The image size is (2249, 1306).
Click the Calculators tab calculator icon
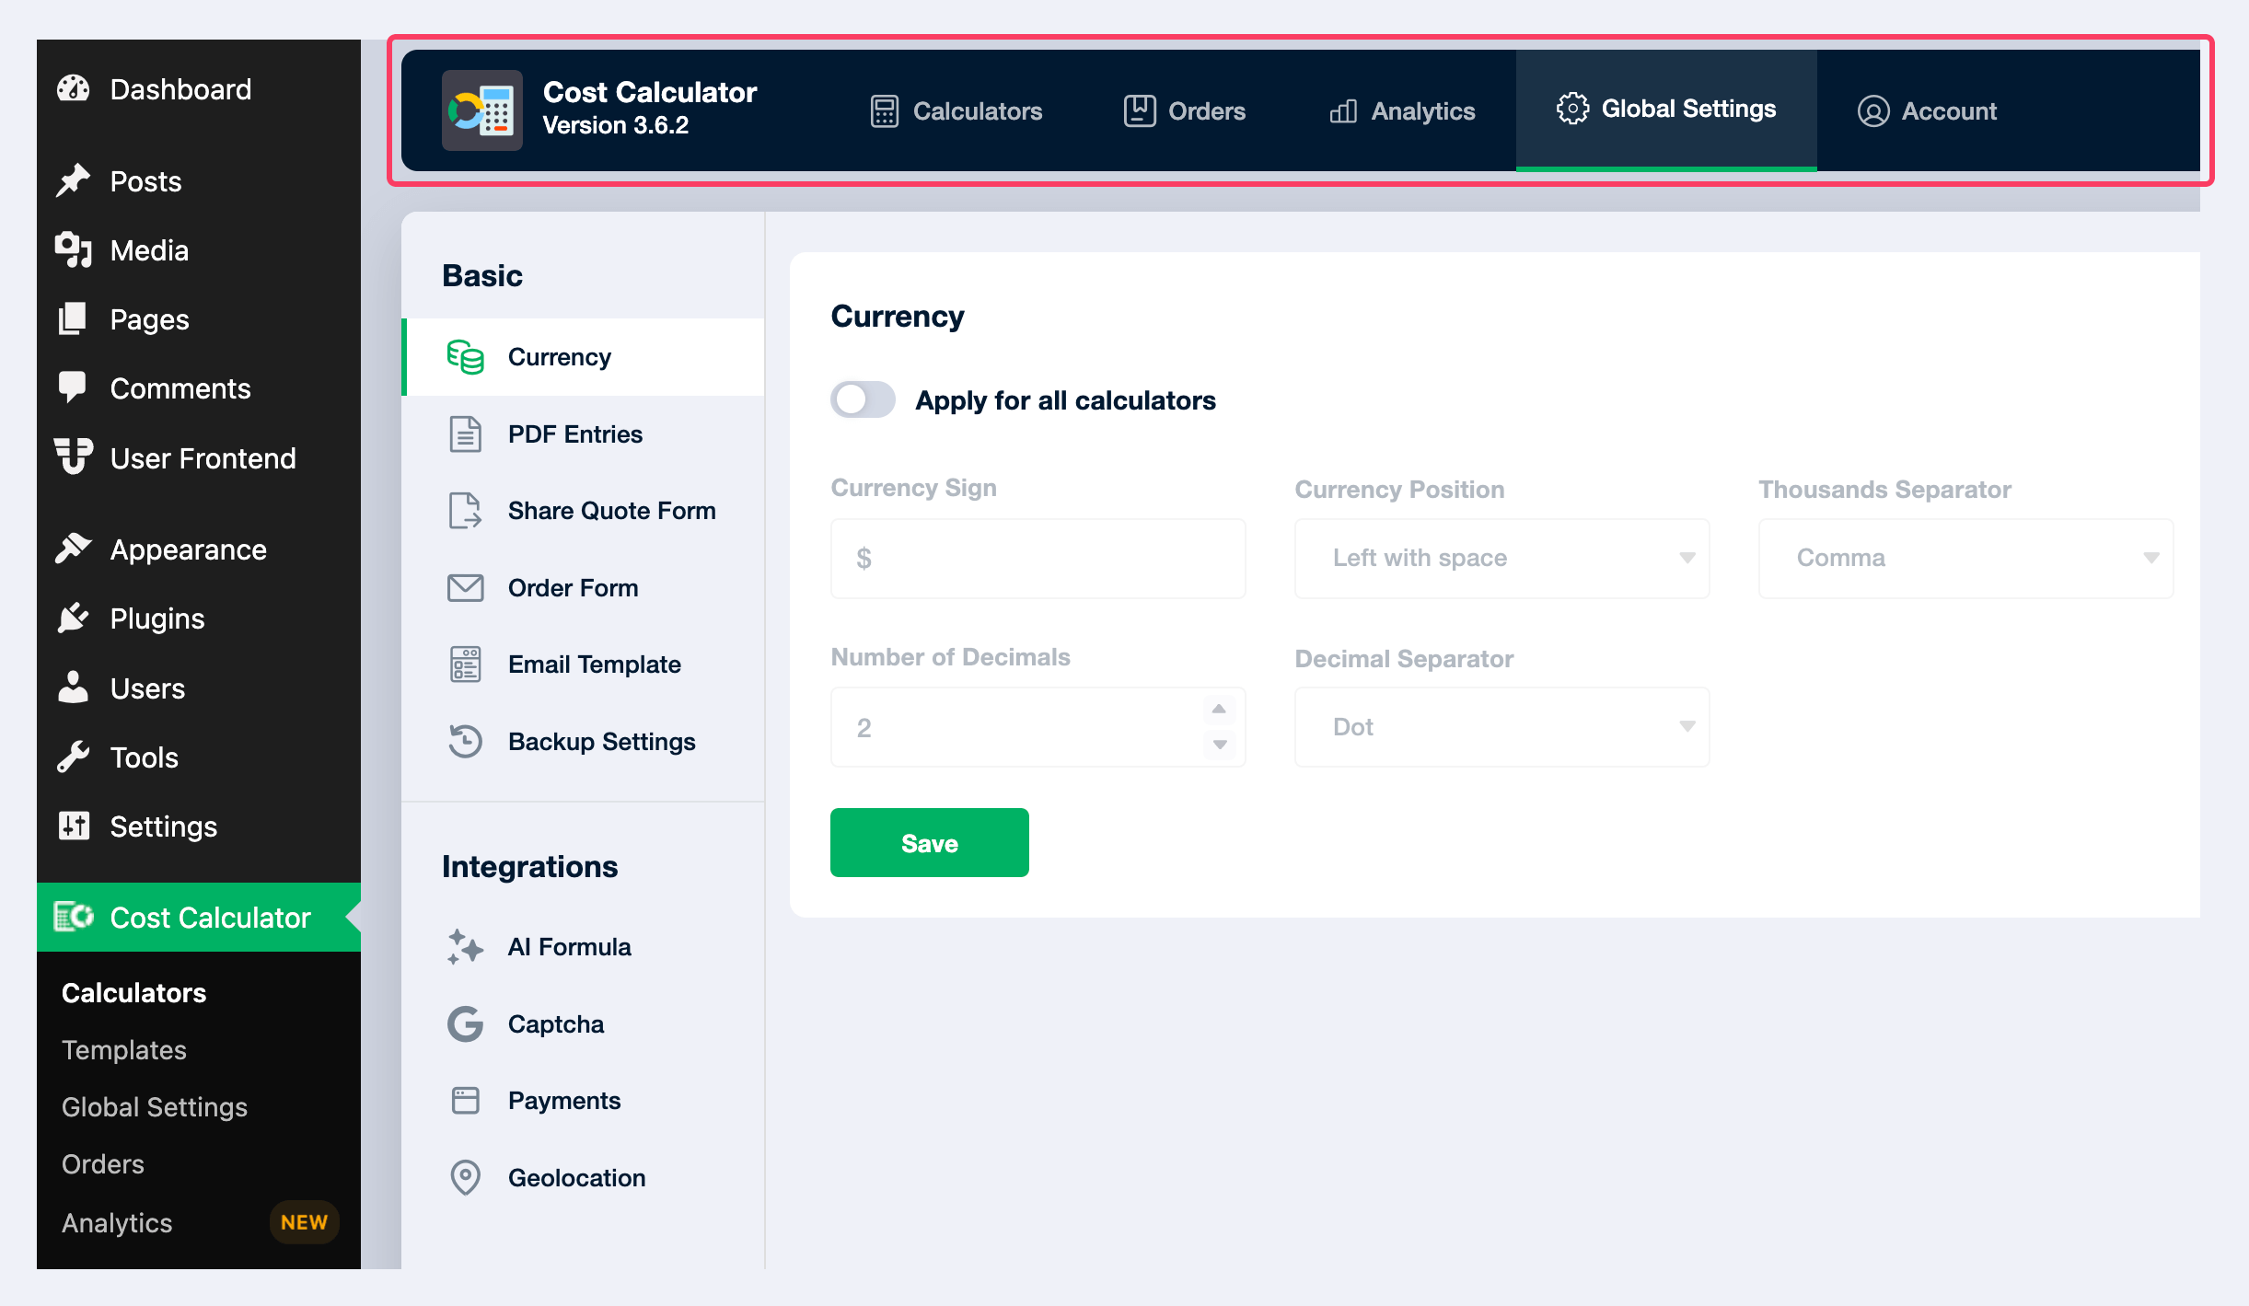[x=884, y=111]
